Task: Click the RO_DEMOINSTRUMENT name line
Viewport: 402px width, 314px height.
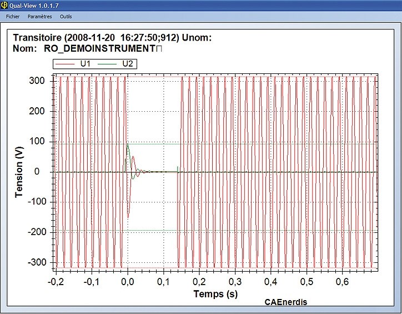Action: pyautogui.click(x=87, y=48)
